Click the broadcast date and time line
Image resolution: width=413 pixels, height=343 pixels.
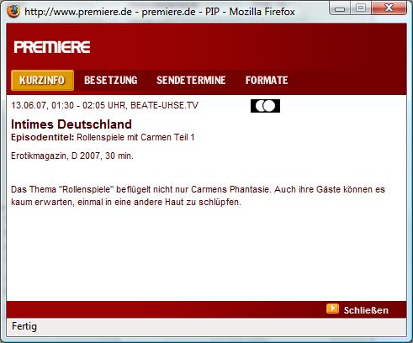[104, 105]
